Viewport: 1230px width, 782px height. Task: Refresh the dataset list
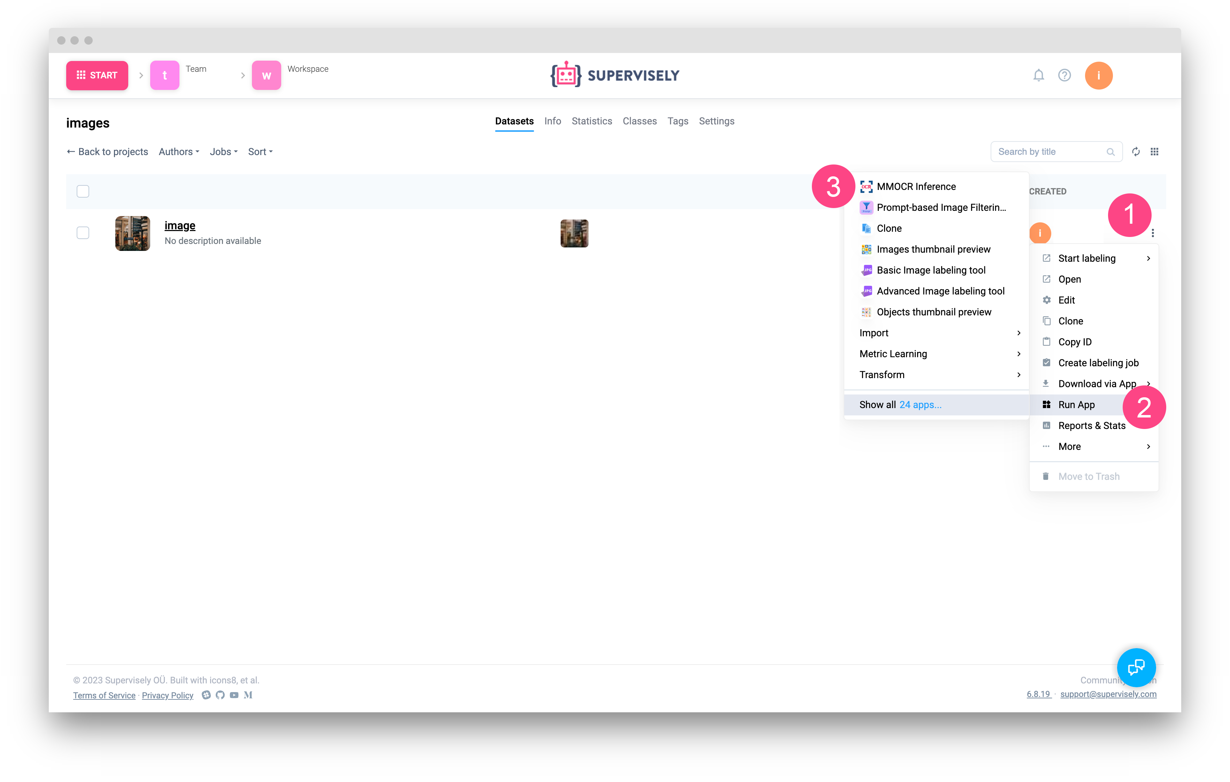(1136, 151)
